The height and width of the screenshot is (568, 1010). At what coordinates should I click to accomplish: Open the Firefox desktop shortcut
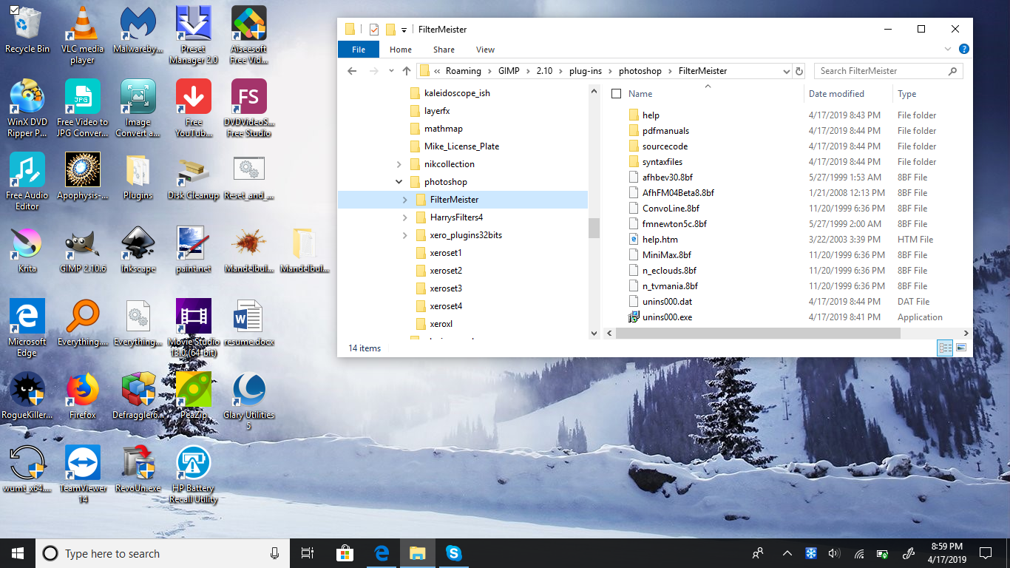click(82, 396)
